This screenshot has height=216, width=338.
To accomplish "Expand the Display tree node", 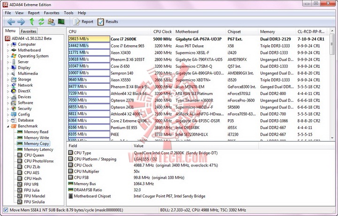I will point(8,68).
